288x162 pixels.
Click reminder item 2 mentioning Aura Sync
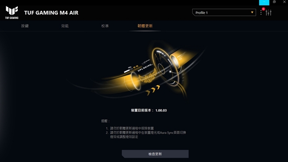(146, 135)
